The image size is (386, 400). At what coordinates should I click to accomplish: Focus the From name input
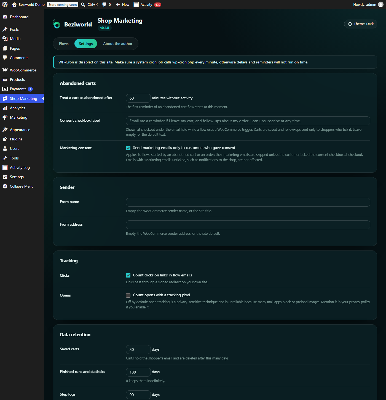tap(248, 202)
